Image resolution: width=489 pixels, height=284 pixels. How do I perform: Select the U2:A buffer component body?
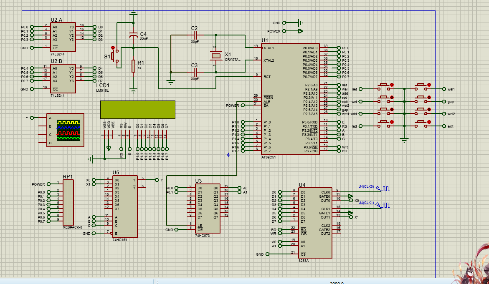click(x=63, y=37)
